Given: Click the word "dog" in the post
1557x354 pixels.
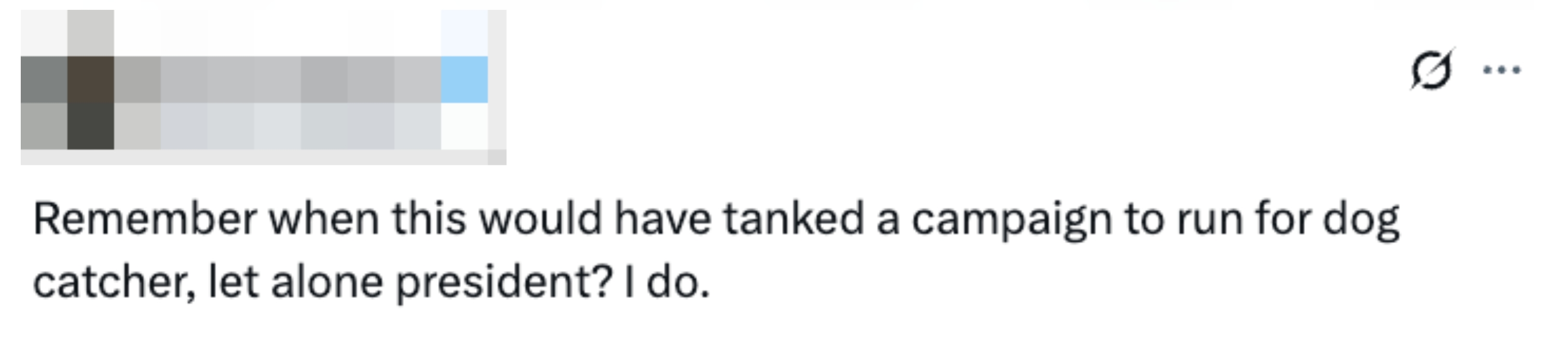Looking at the screenshot, I should click(1361, 220).
